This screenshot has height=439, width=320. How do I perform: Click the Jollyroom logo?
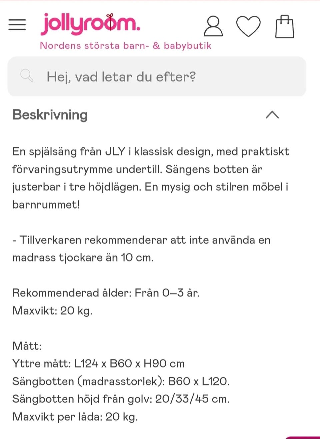coord(90,24)
